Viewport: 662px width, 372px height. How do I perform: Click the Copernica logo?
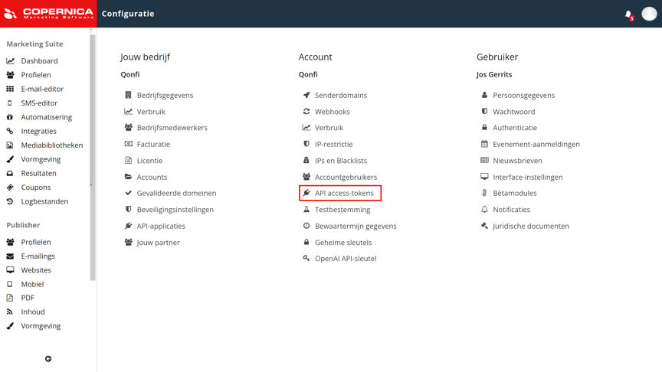click(48, 14)
